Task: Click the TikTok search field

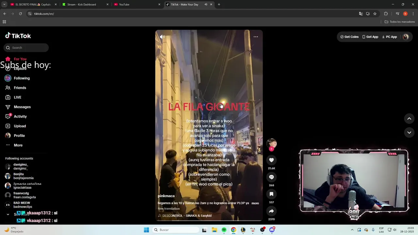Action: 26,48
